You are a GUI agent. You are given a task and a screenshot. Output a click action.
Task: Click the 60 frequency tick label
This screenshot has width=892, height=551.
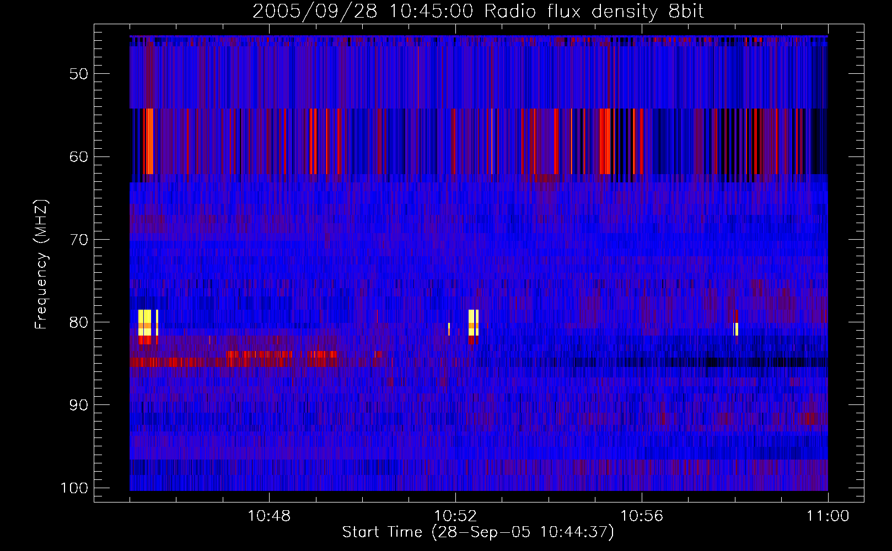[x=79, y=157]
